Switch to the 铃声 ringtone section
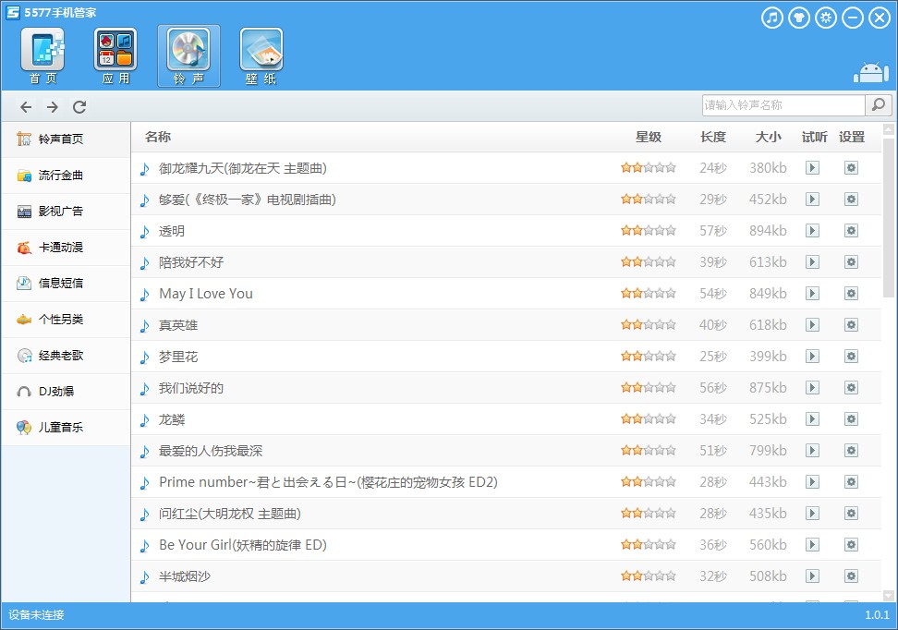This screenshot has height=630, width=898. click(189, 56)
